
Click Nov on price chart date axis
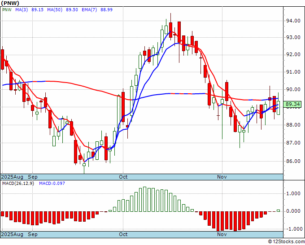pos(222,177)
